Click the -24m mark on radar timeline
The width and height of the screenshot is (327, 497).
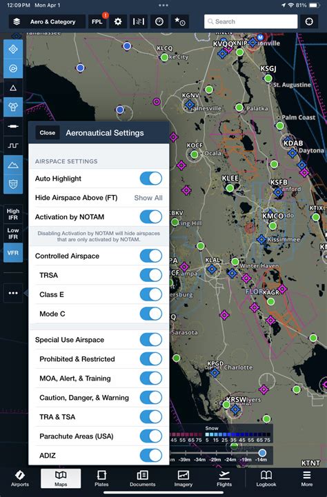230,459
